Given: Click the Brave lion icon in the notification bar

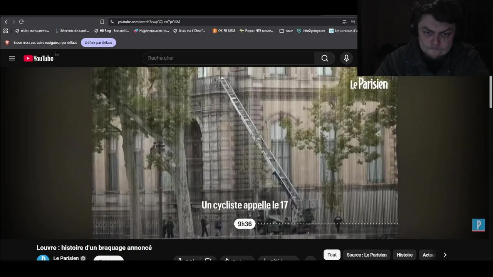Looking at the screenshot, I should coord(7,43).
